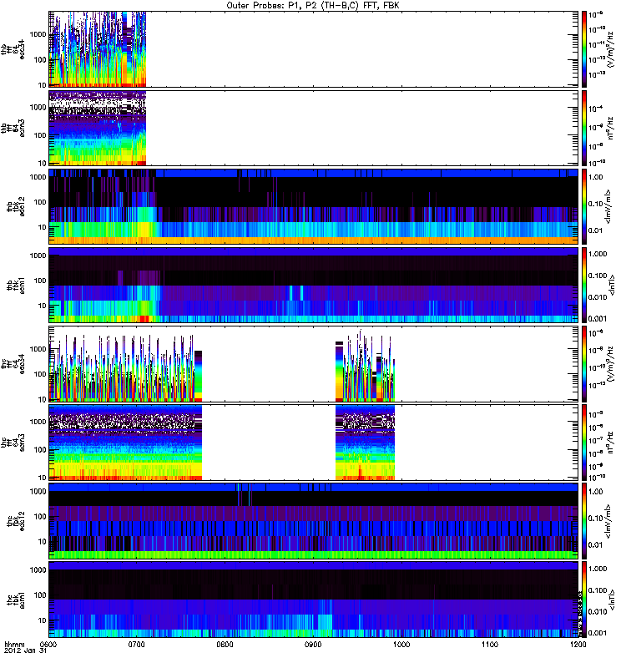626x668 pixels.
Task: Select the thb fbk scm1 color bar
Action: click(584, 285)
